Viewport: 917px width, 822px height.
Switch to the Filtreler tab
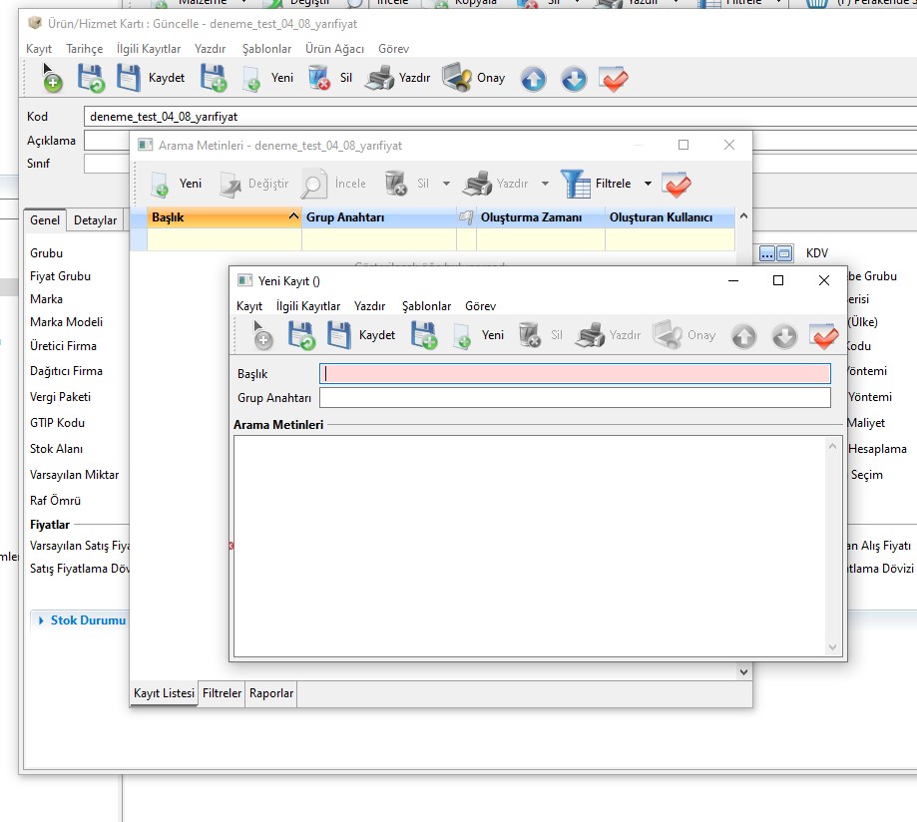coord(222,693)
